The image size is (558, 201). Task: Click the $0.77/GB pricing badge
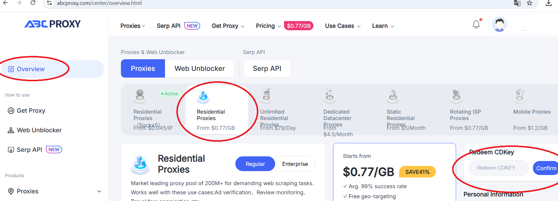pos(299,26)
